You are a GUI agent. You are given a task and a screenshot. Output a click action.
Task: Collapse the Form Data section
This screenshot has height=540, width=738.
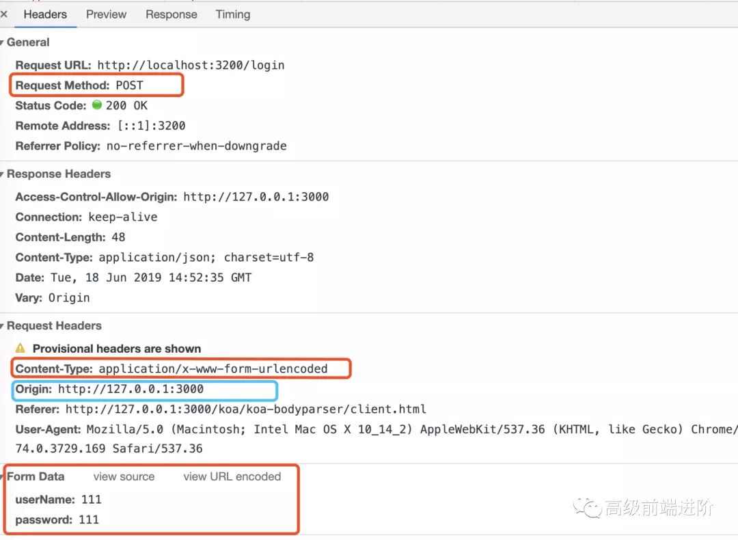pyautogui.click(x=2, y=477)
